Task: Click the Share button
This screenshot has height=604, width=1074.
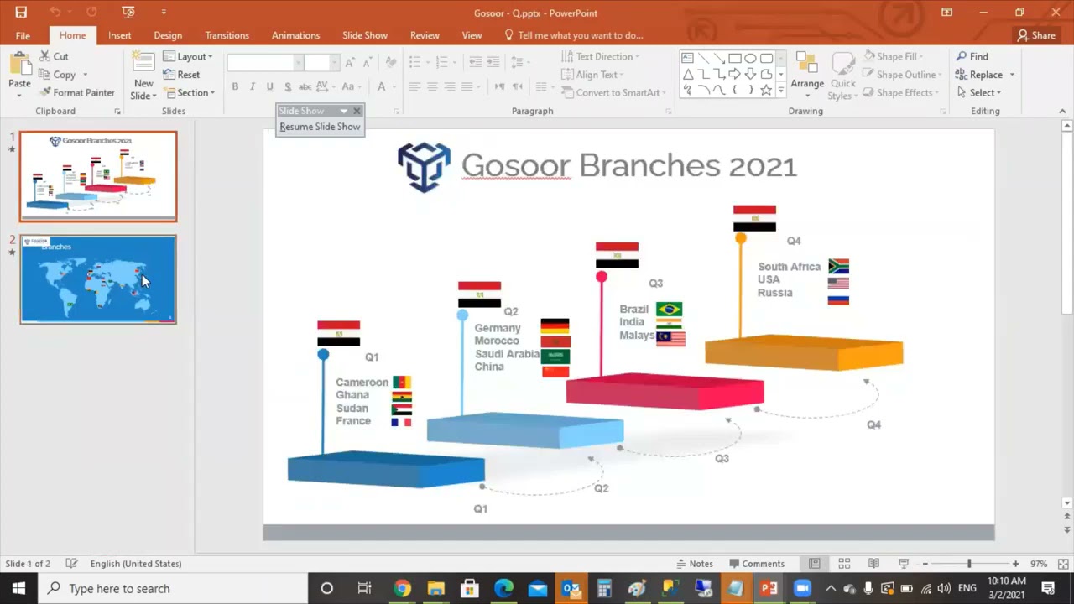Action: pos(1036,35)
